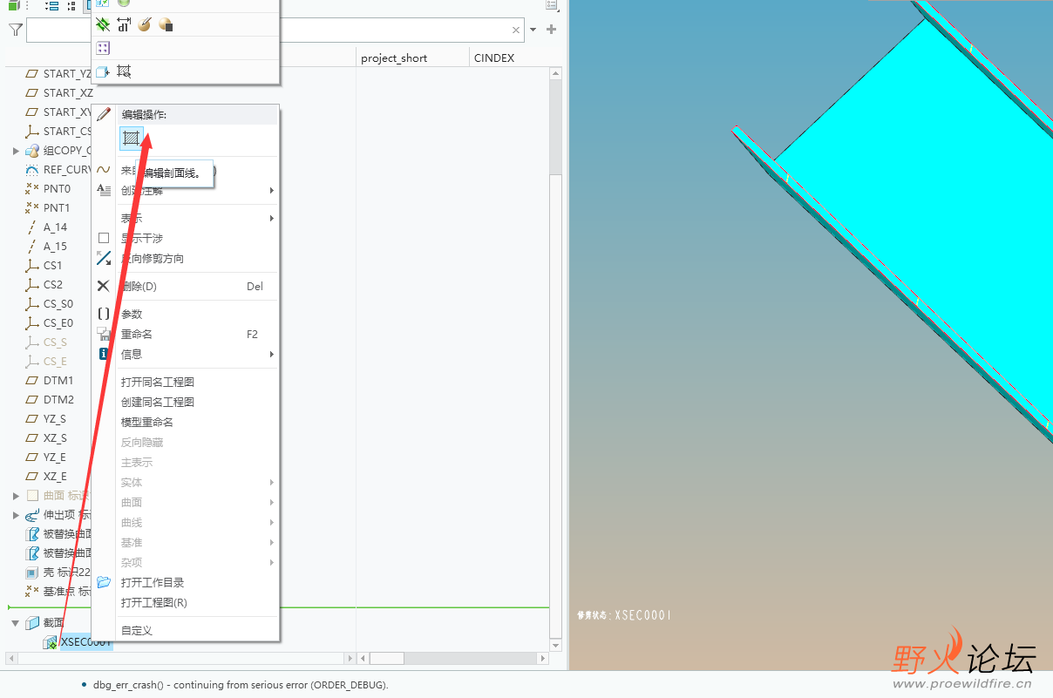The image size is (1053, 698).
Task: Click the blue box with arrow icon
Action: click(x=103, y=71)
